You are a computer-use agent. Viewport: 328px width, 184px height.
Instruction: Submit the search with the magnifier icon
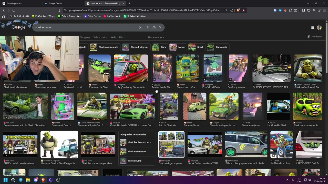(x=160, y=27)
